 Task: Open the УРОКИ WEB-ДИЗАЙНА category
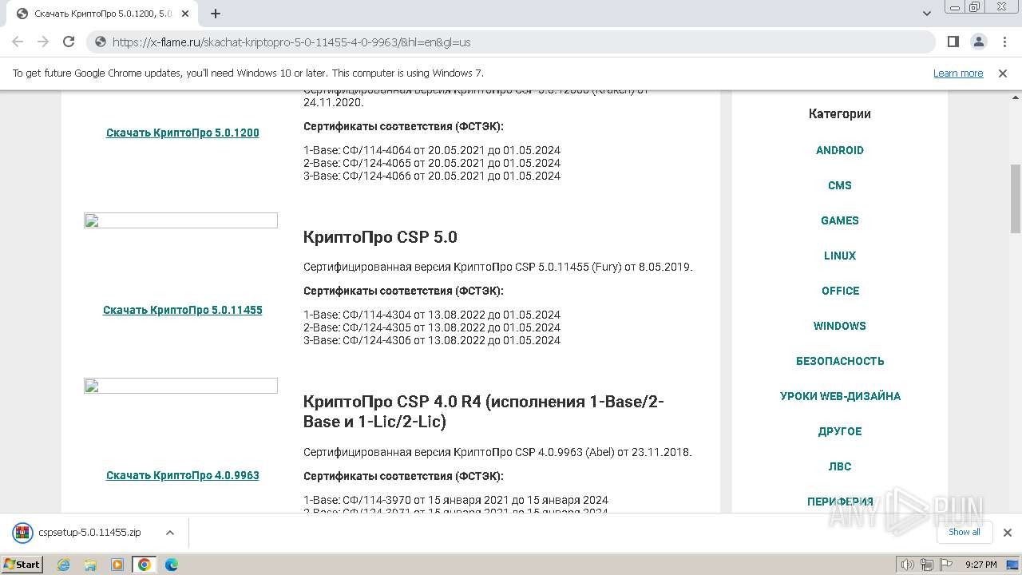[840, 396]
